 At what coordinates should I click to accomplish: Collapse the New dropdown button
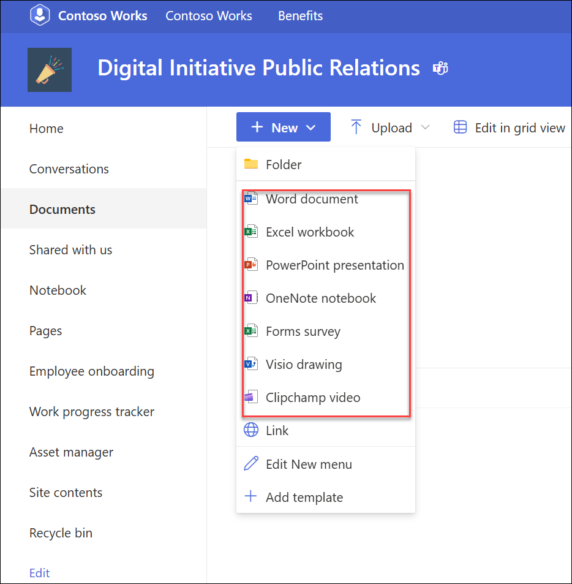click(284, 127)
